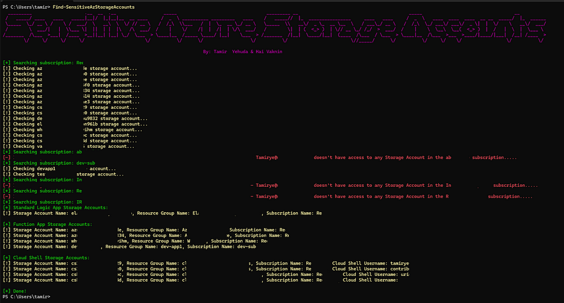
Task: Click Cloud Shell Username tamirye text
Action: tap(371, 264)
